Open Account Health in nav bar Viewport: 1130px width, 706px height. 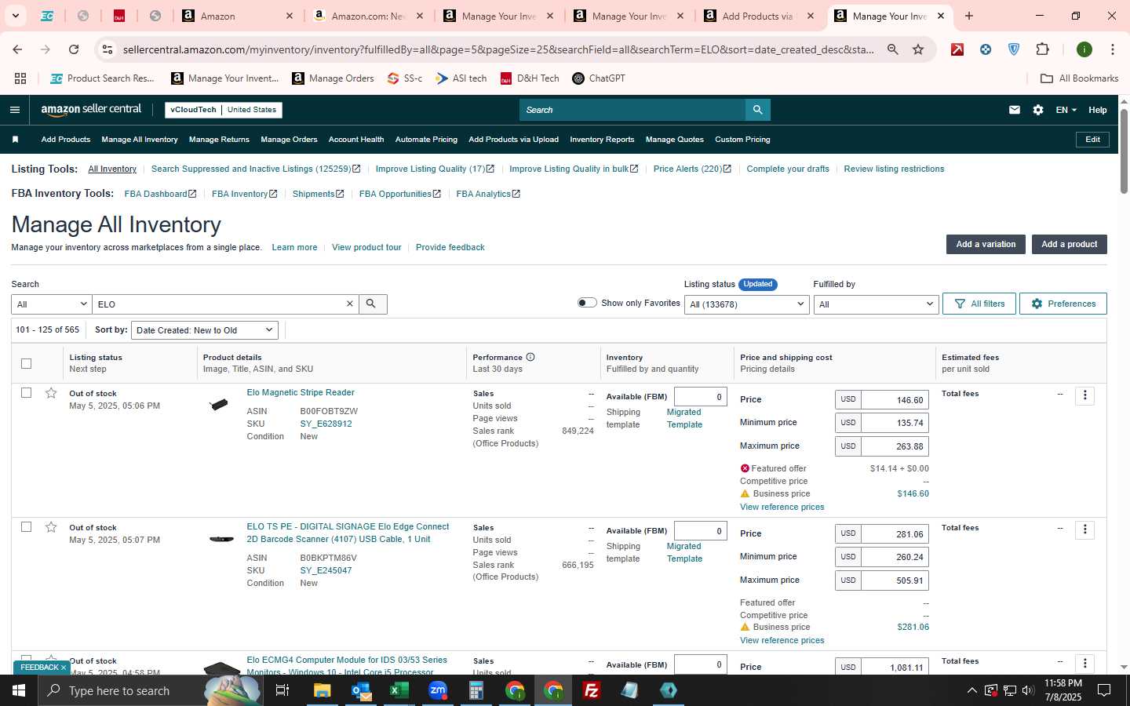[356, 140]
